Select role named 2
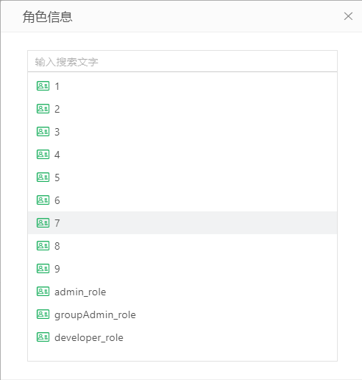 pyautogui.click(x=182, y=109)
